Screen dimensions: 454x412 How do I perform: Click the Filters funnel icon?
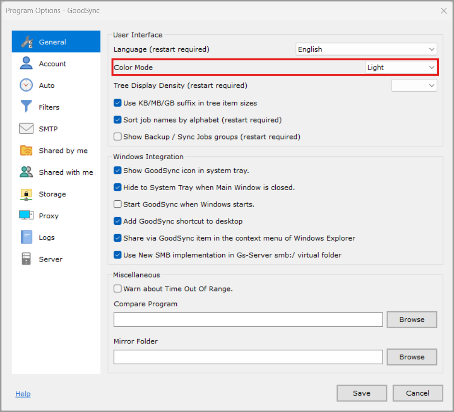click(26, 106)
